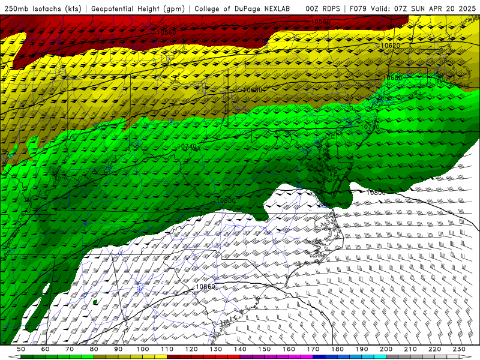Click the 140 knot color scale label

(240, 349)
